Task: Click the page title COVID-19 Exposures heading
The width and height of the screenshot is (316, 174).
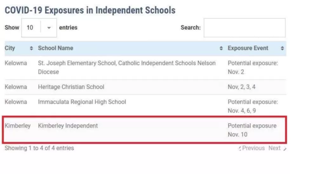Action: coord(90,10)
